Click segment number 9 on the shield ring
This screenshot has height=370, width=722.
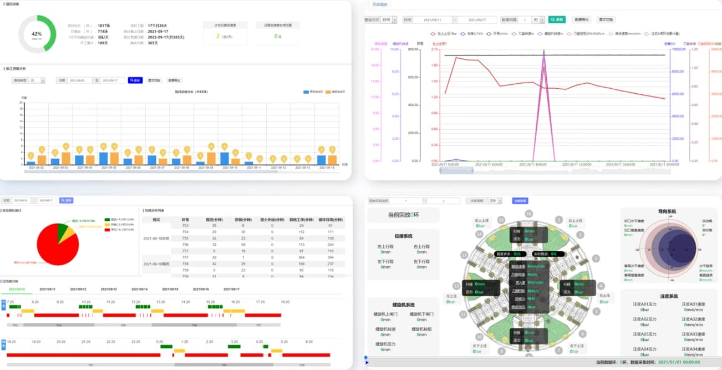click(501, 351)
